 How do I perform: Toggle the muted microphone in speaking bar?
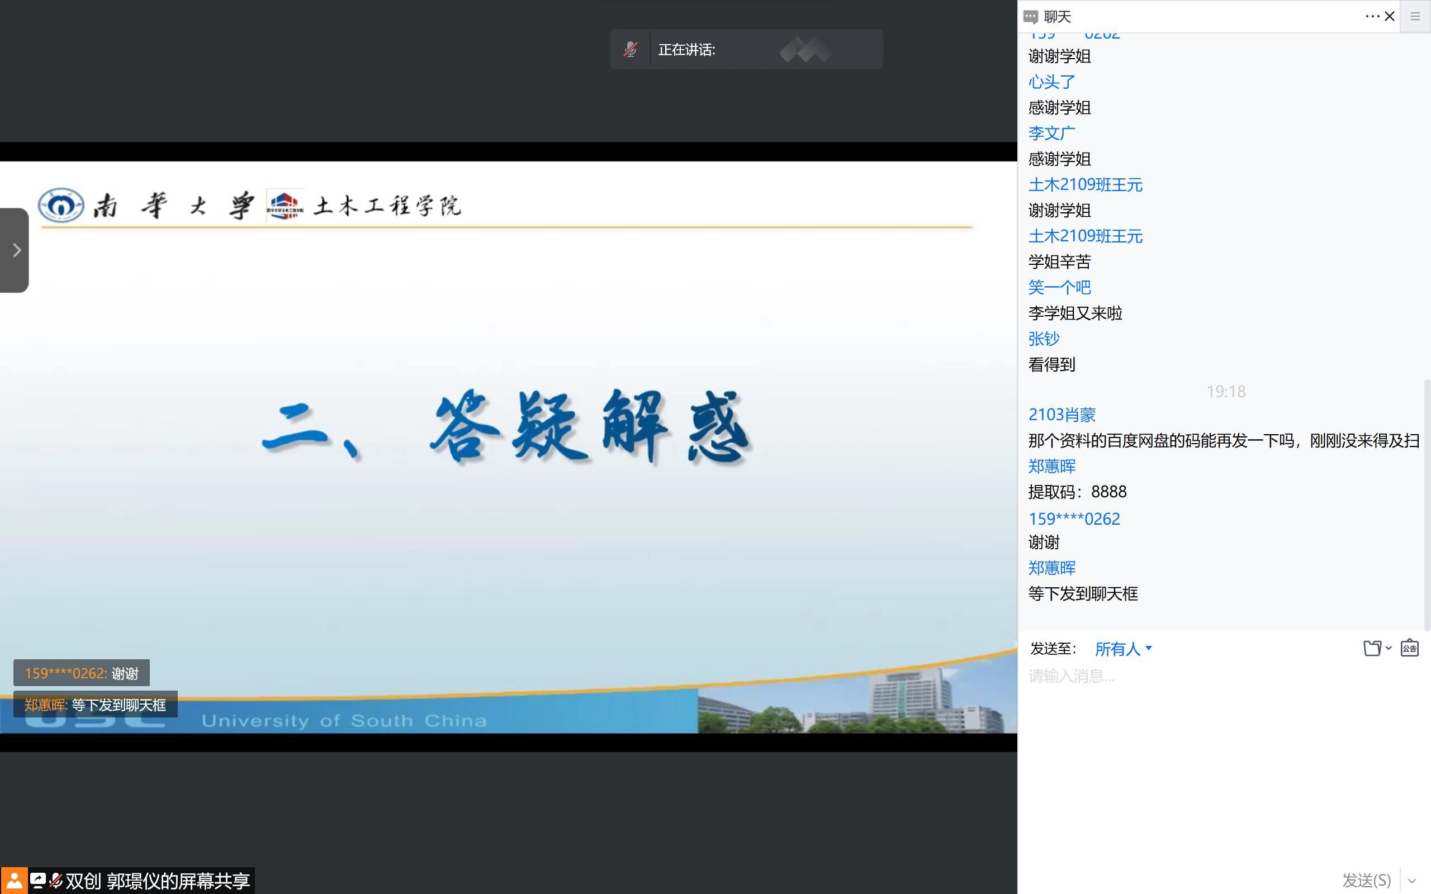[x=631, y=50]
